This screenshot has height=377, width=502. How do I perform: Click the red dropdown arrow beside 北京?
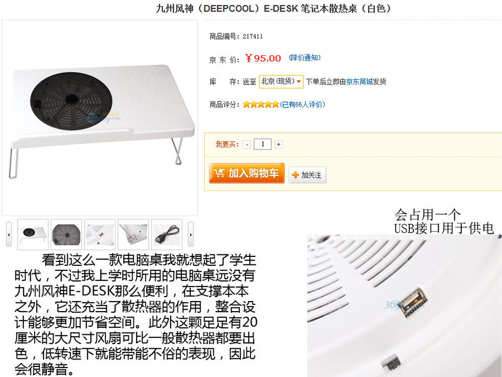coord(299,82)
